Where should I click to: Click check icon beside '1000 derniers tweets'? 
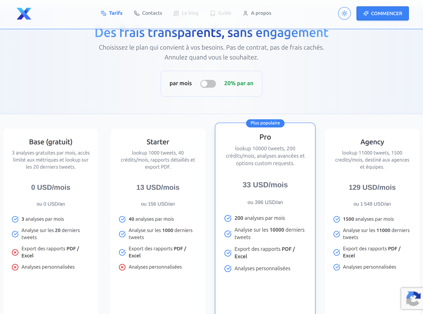[122, 234]
